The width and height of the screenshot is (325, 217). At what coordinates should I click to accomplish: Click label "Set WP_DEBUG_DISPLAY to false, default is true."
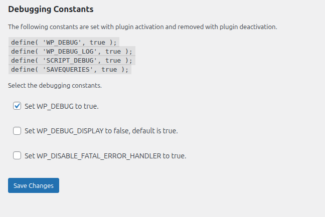(101, 131)
